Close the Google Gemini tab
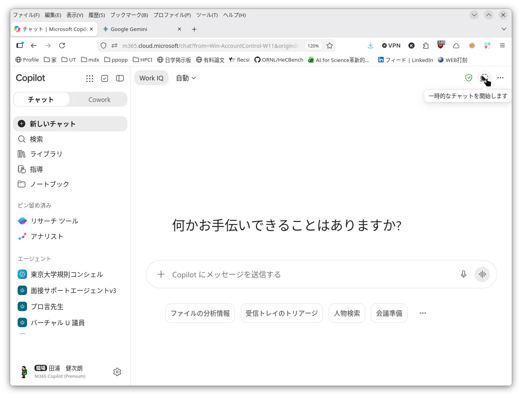 179,29
